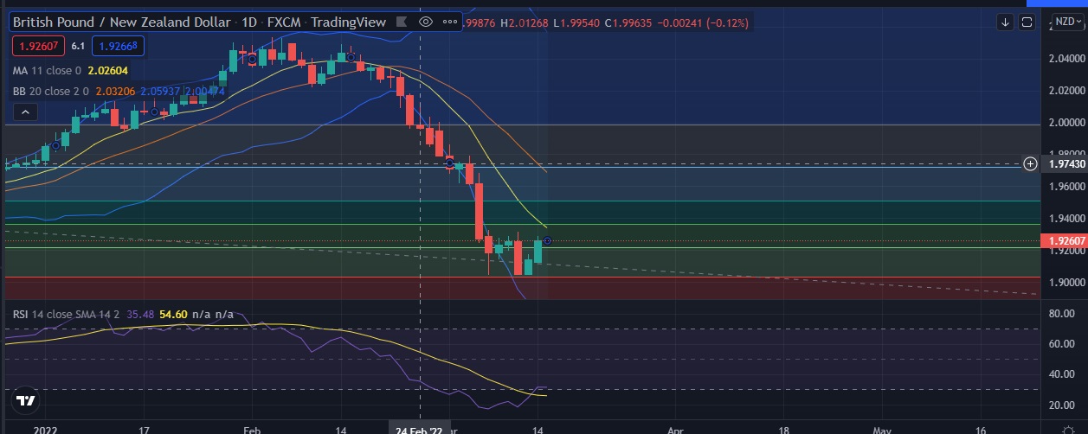Click the 1.90000 price axis label
The height and width of the screenshot is (434, 1088).
point(1066,282)
